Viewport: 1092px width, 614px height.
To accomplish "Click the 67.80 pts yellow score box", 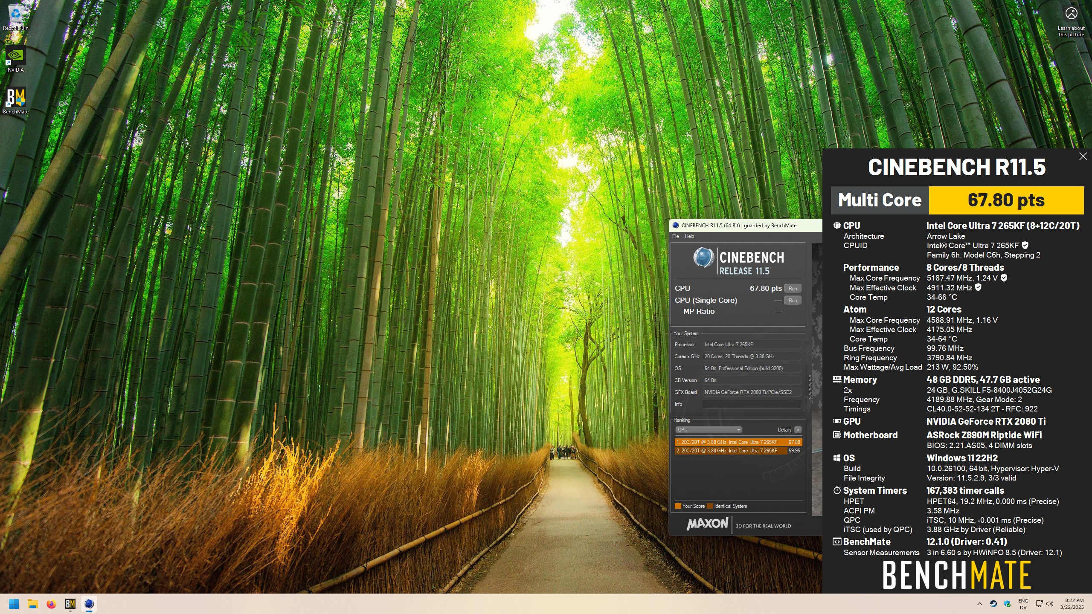I will tap(1006, 200).
